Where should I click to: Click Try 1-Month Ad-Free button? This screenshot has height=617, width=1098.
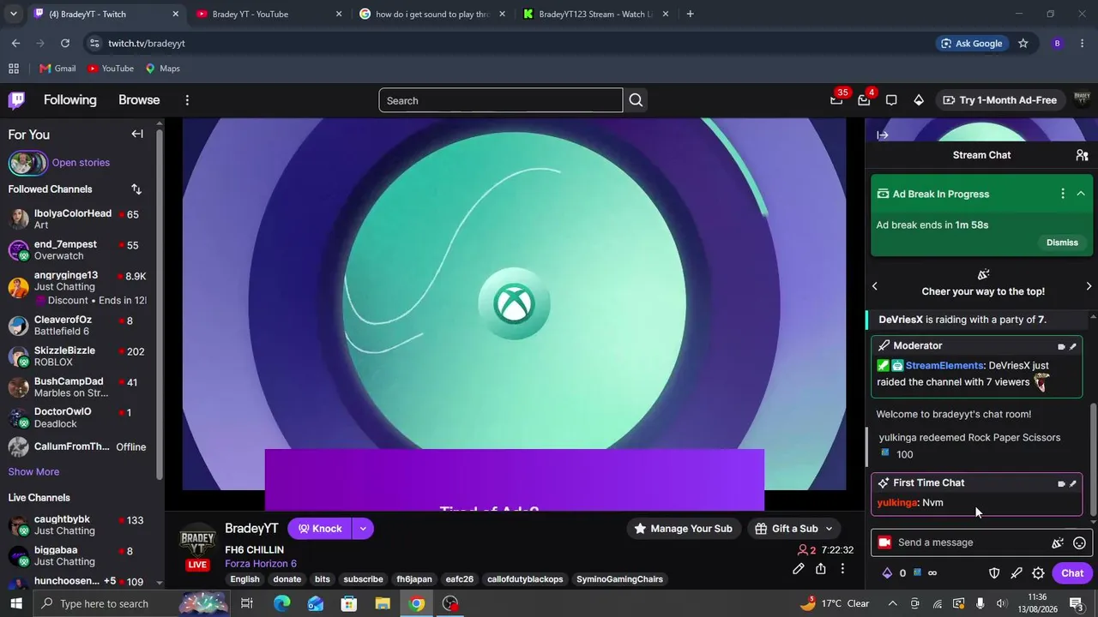[999, 100]
